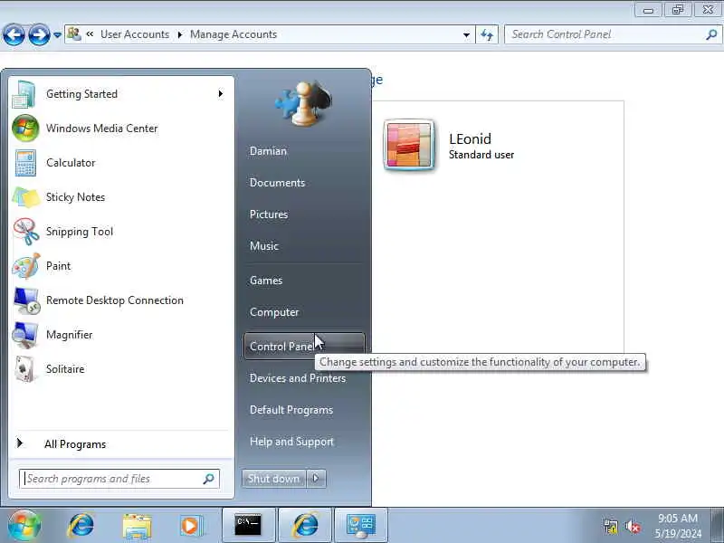Expand Getting Started submenu arrow
The width and height of the screenshot is (724, 543).
221,94
